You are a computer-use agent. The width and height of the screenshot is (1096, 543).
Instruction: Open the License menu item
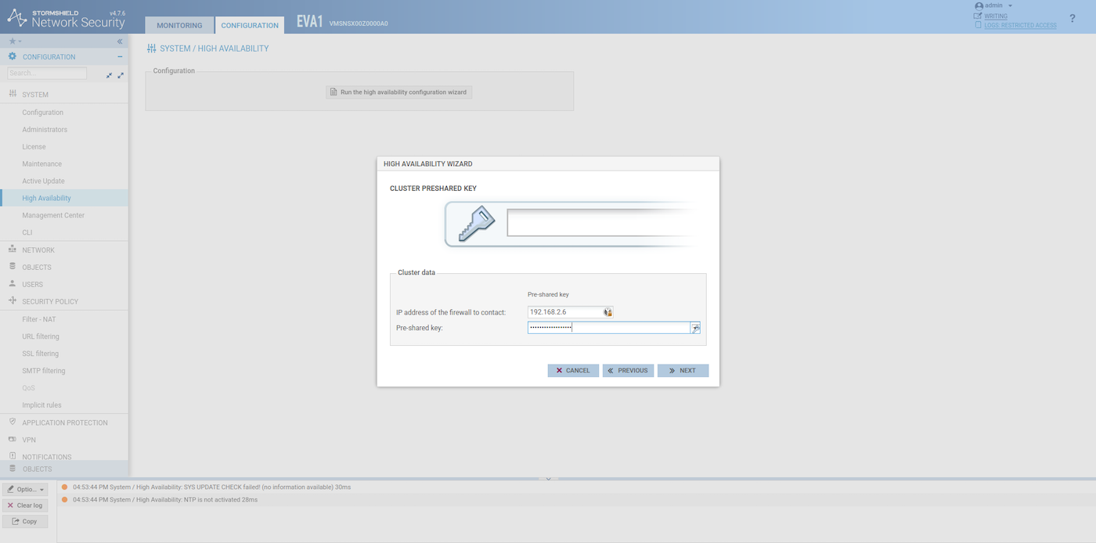coord(34,147)
